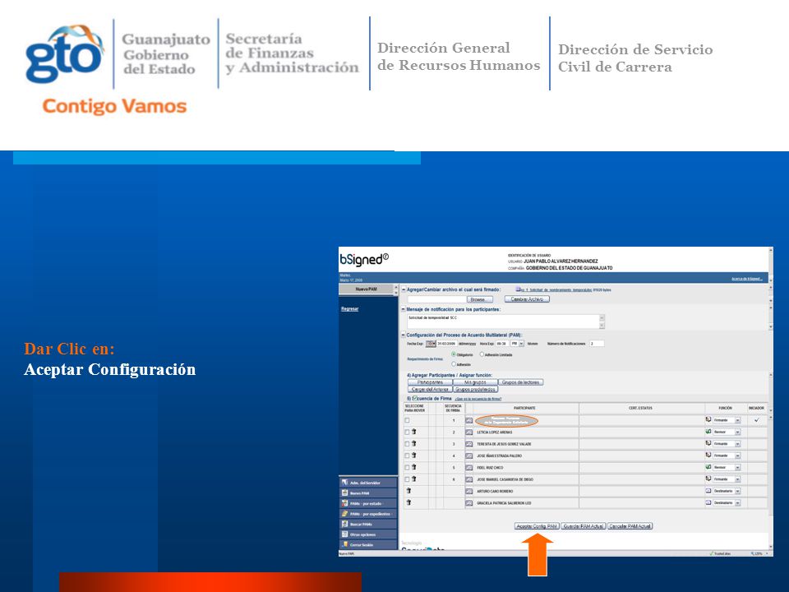Open the Destinatario dropdown for Arturo Cano Romero
The width and height of the screenshot is (789, 592).
pyautogui.click(x=727, y=492)
